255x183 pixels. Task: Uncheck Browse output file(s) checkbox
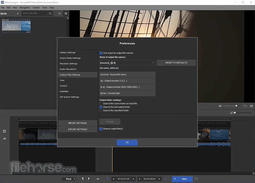pyautogui.click(x=101, y=129)
